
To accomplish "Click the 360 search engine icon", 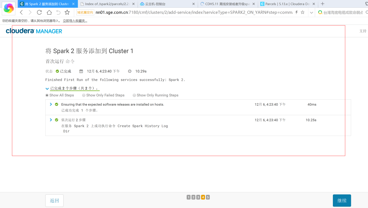I will click(320, 12).
